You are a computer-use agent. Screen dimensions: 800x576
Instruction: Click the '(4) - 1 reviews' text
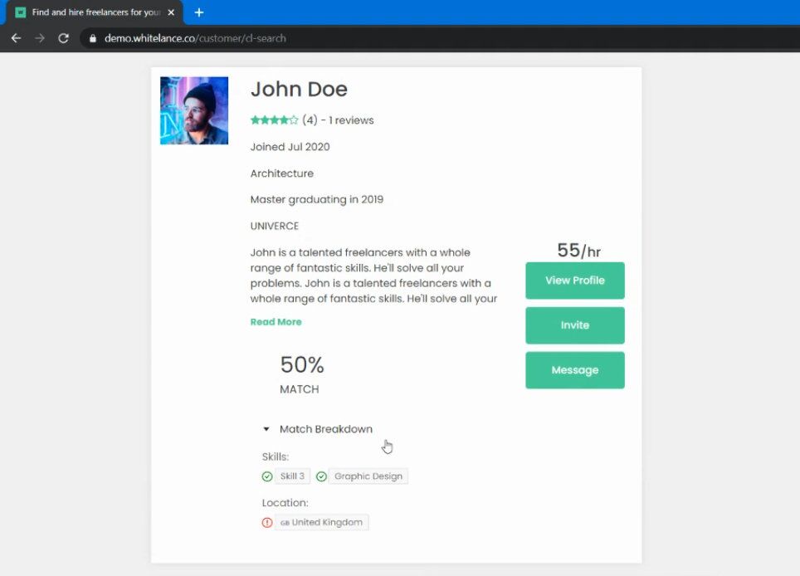339,120
